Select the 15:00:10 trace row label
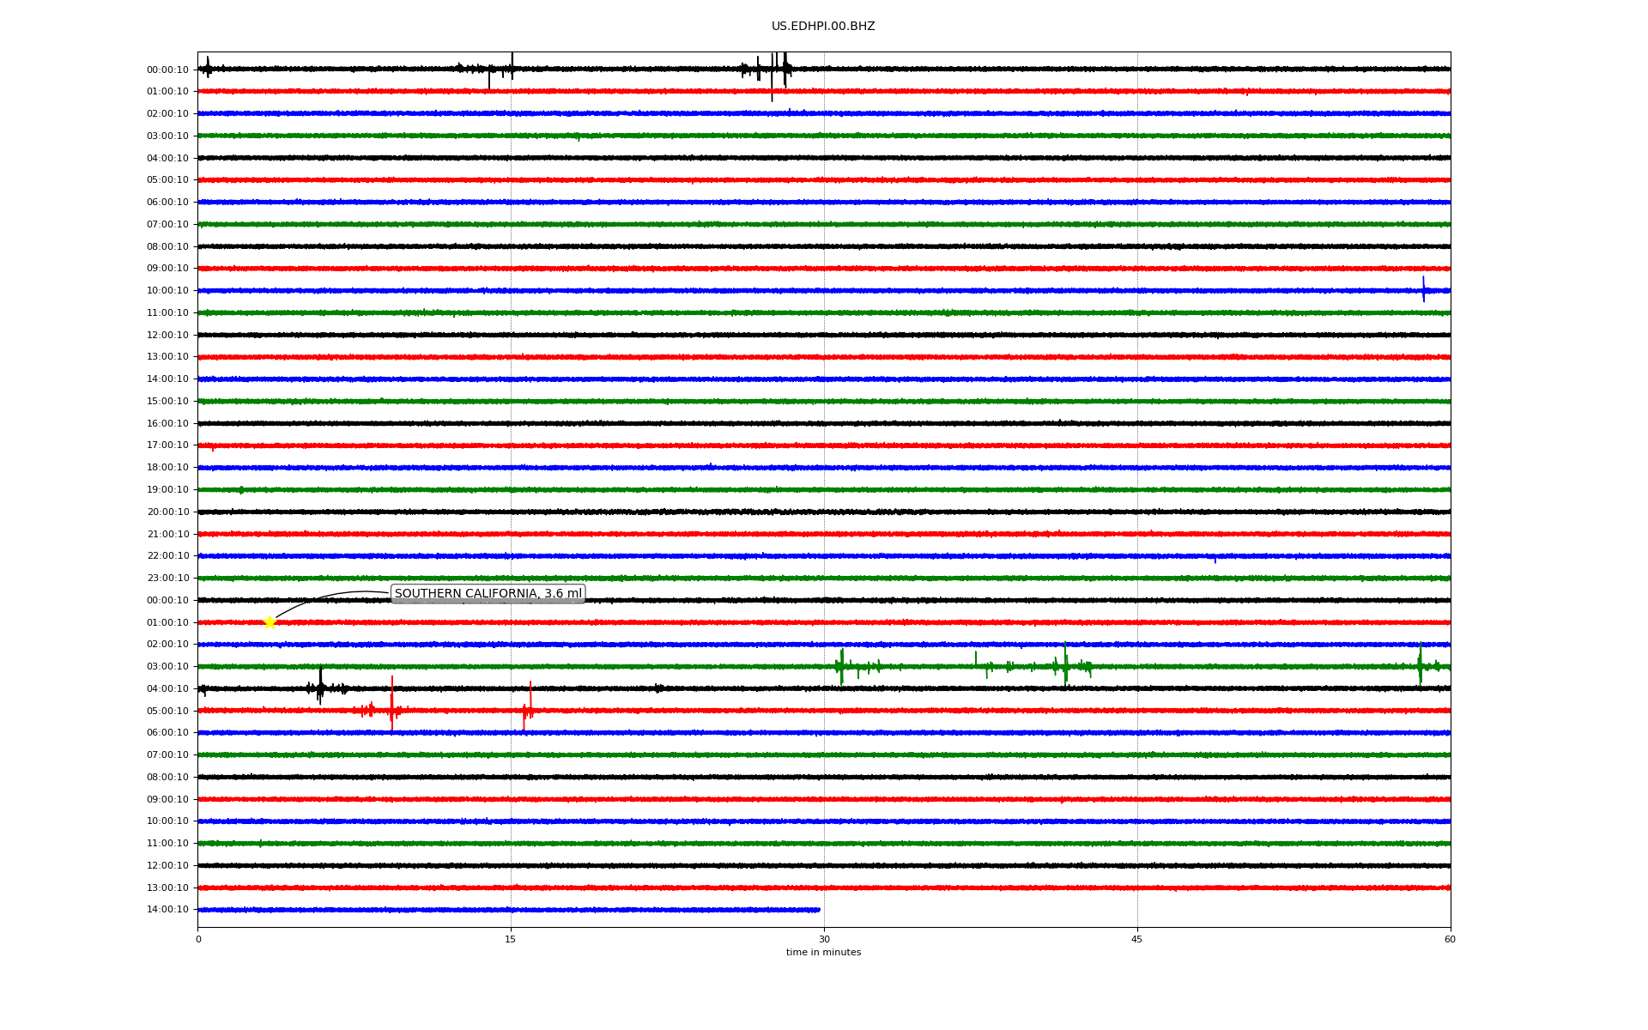1648x1030 pixels. [x=167, y=402]
